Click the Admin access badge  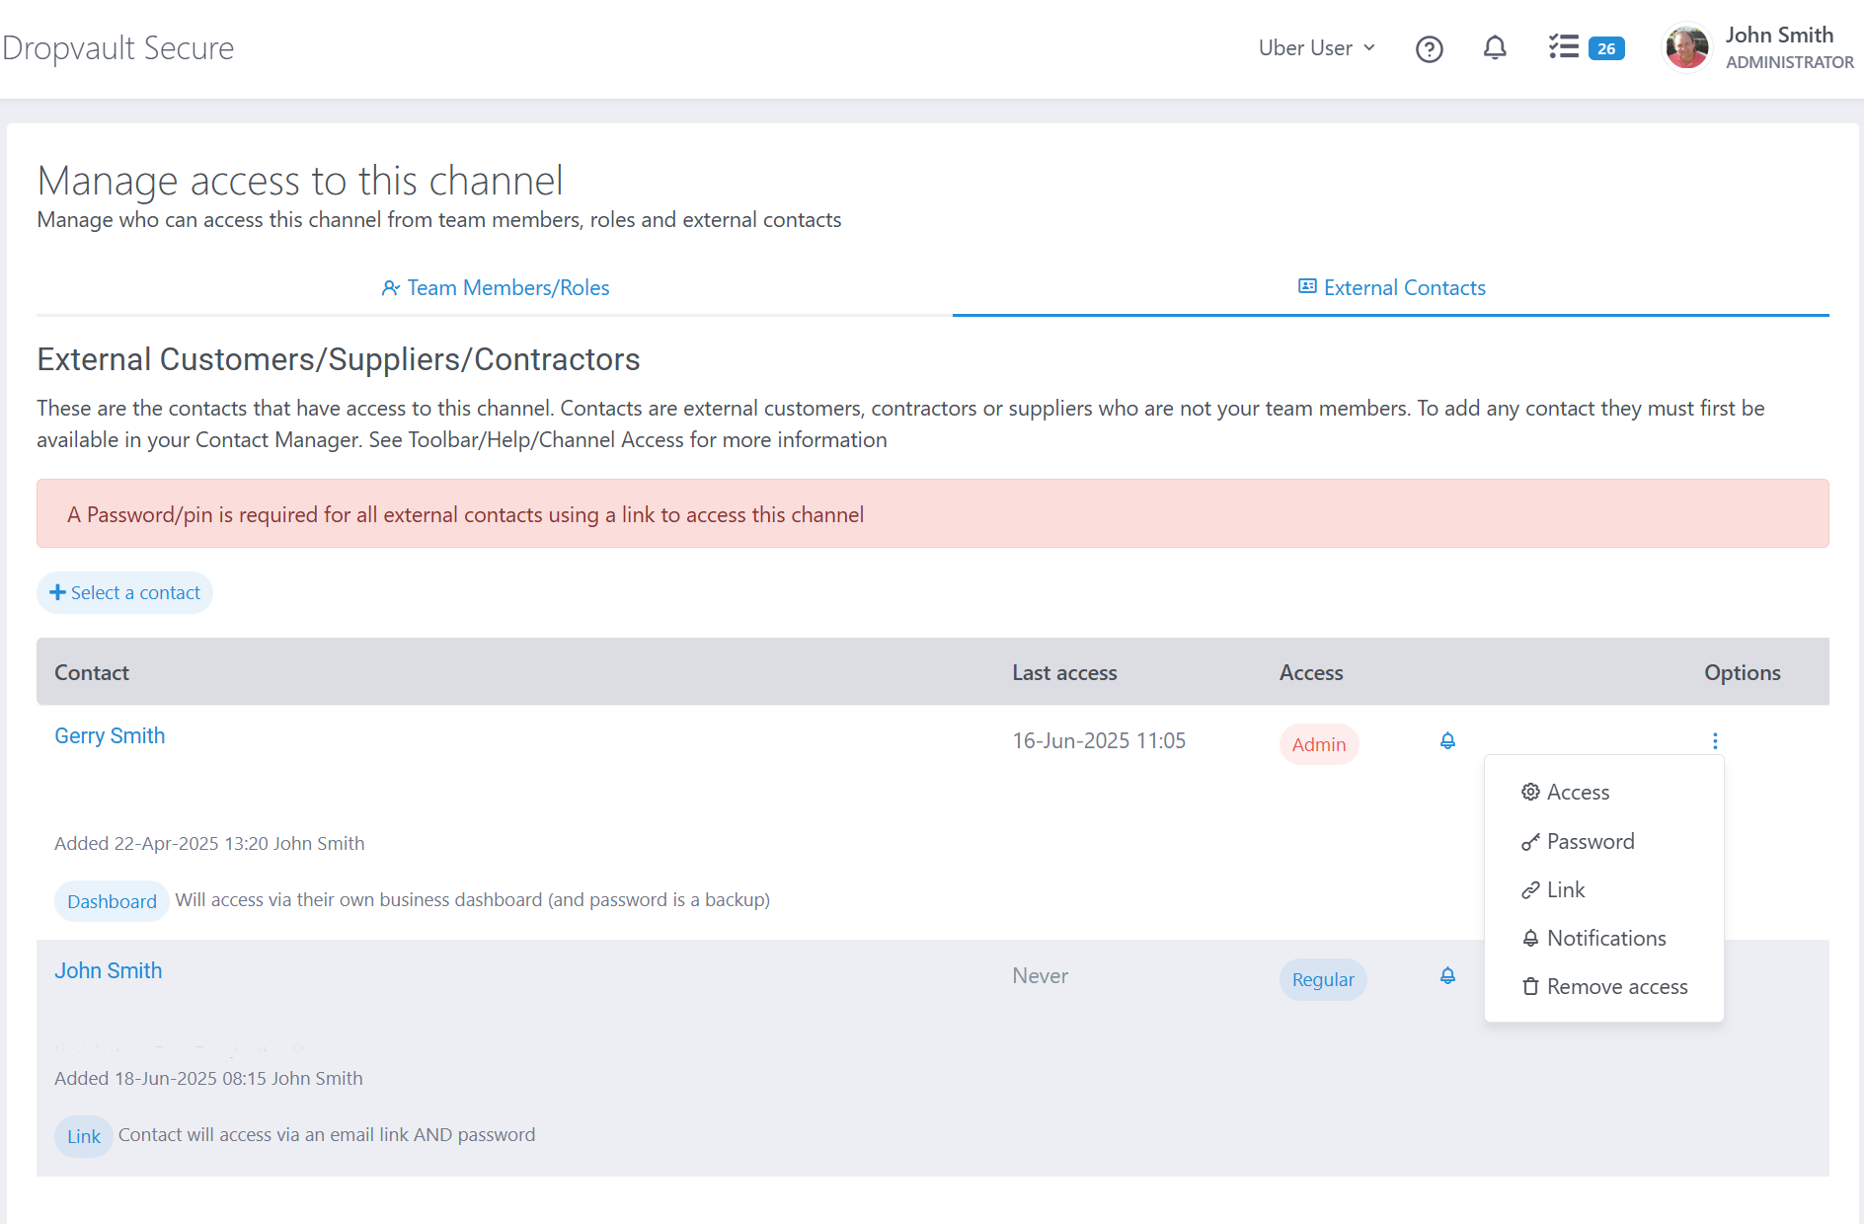click(x=1318, y=745)
